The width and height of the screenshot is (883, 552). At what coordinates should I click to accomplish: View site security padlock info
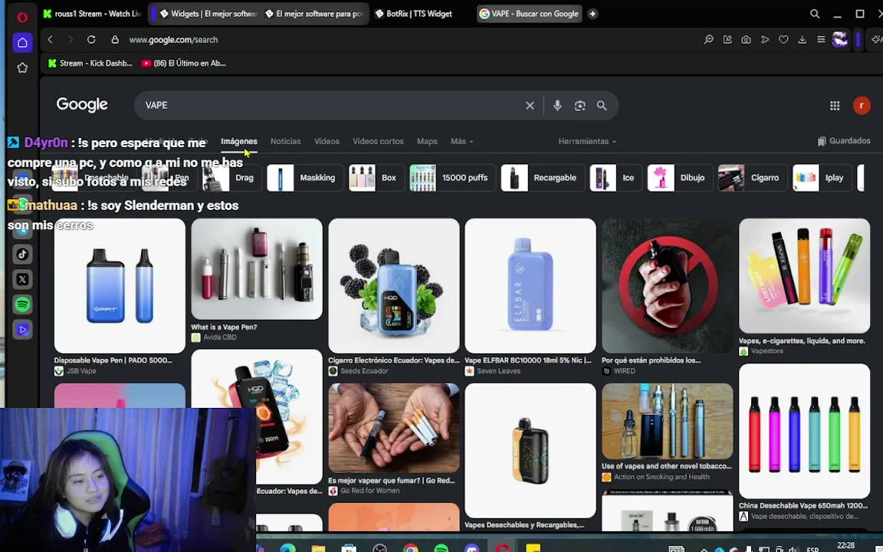[115, 39]
